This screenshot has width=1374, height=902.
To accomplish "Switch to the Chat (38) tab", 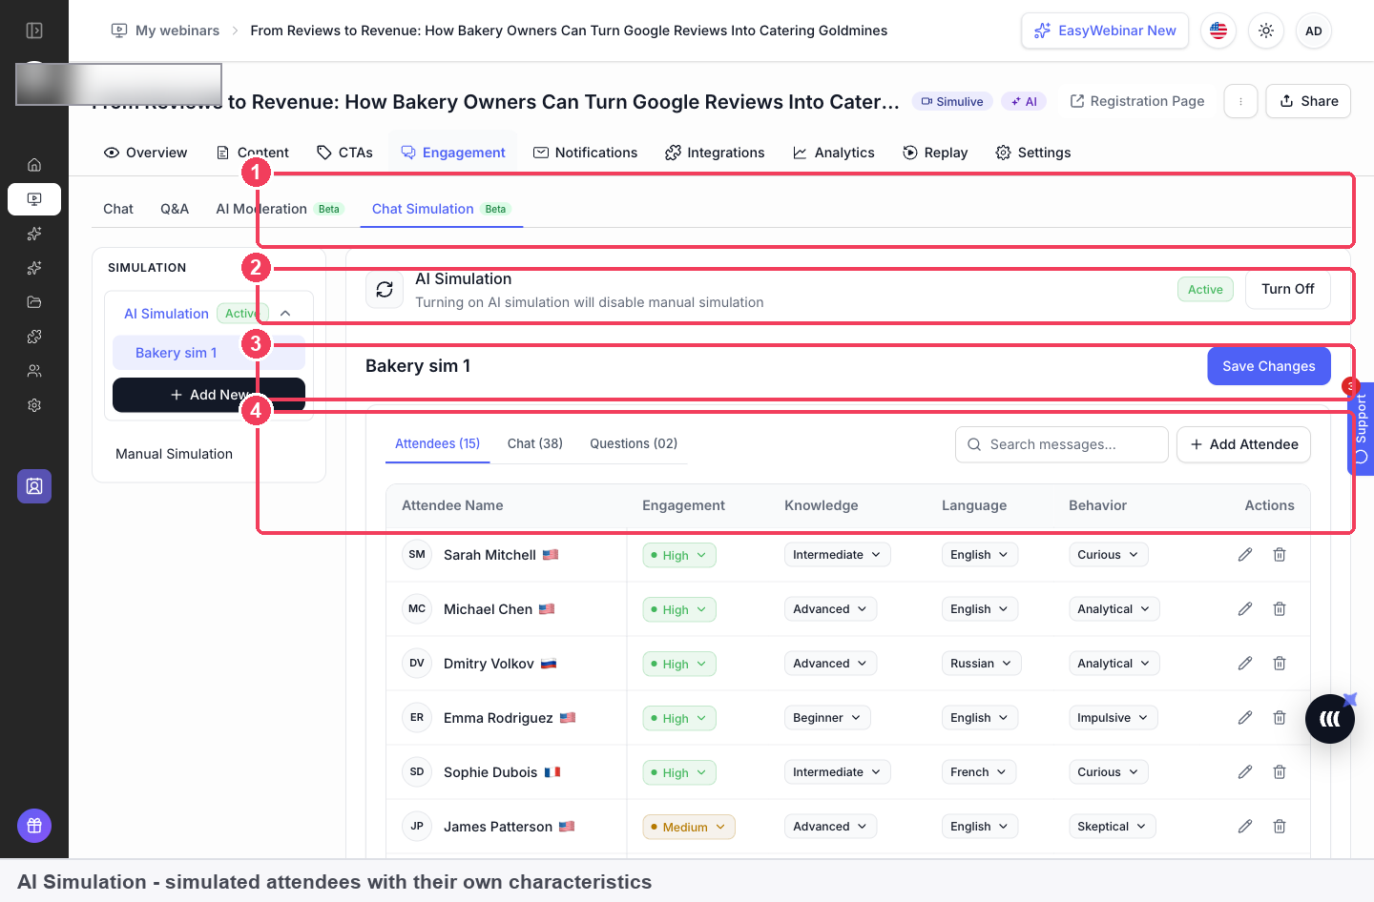I will click(x=535, y=443).
